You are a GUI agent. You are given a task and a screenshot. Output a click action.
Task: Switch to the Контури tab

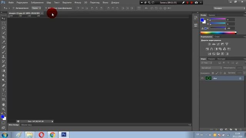tap(221, 59)
